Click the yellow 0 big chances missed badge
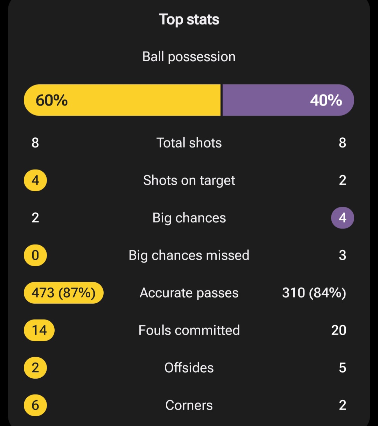 pyautogui.click(x=35, y=255)
